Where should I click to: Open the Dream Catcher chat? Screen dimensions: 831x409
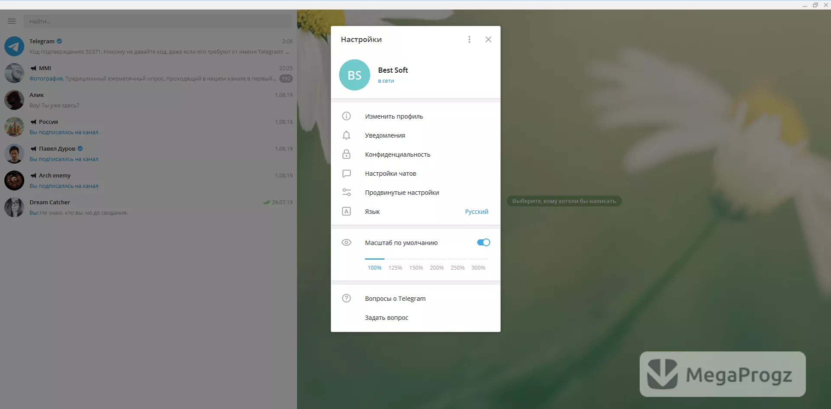tap(148, 207)
